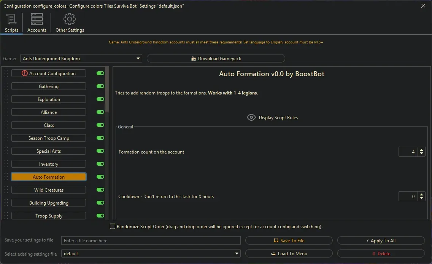Click drag handle next to Alliance script

(x=6, y=112)
